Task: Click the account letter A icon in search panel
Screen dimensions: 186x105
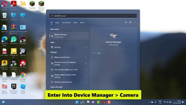Action: coord(126,22)
